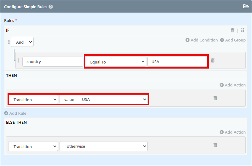Click the exclamation icon beside And
The height and width of the screenshot is (166, 252).
pos(9,42)
